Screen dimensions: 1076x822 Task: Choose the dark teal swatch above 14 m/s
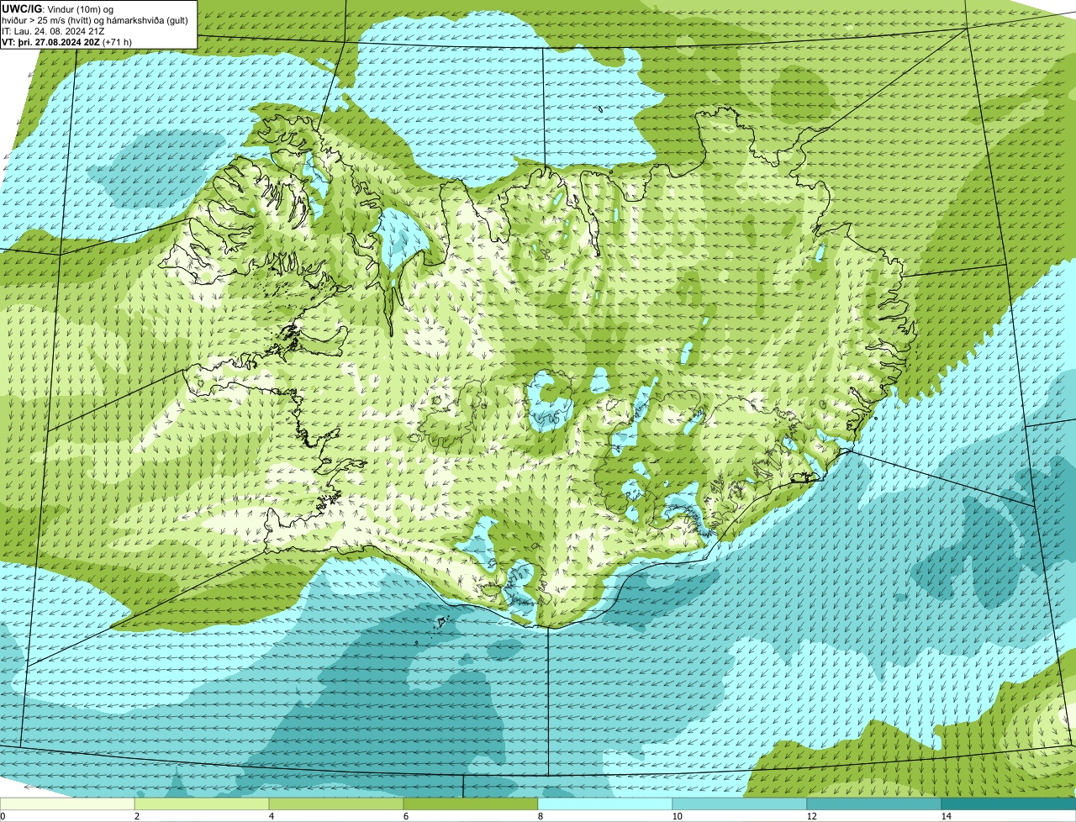[1009, 804]
